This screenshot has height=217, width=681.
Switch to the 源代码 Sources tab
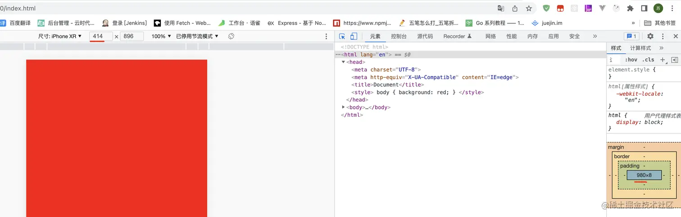425,36
